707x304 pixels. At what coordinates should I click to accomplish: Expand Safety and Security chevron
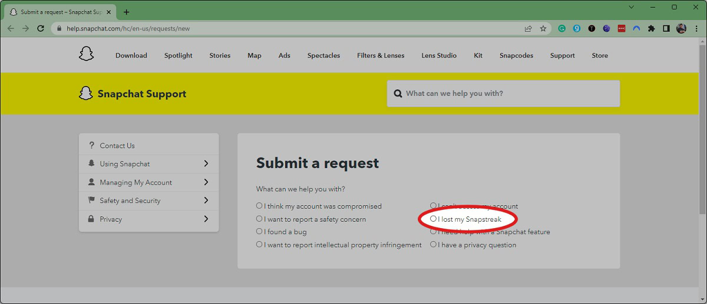click(x=206, y=201)
